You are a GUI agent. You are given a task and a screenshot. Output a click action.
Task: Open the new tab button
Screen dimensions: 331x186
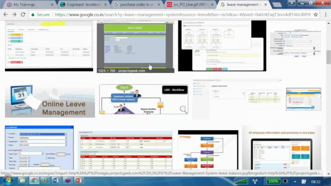(277, 5)
